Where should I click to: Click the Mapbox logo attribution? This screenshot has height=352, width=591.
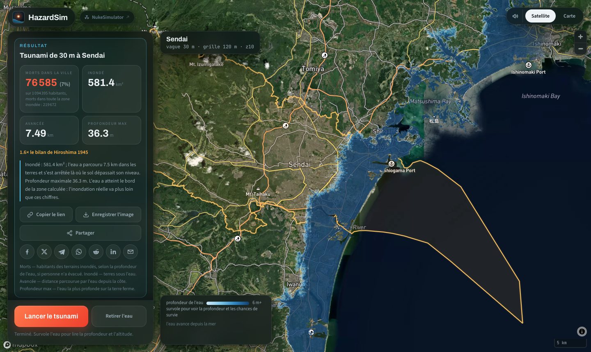pyautogui.click(x=21, y=345)
